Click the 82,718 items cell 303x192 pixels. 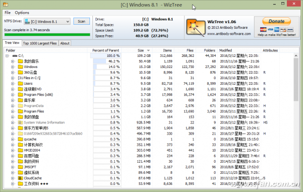(x=167, y=84)
